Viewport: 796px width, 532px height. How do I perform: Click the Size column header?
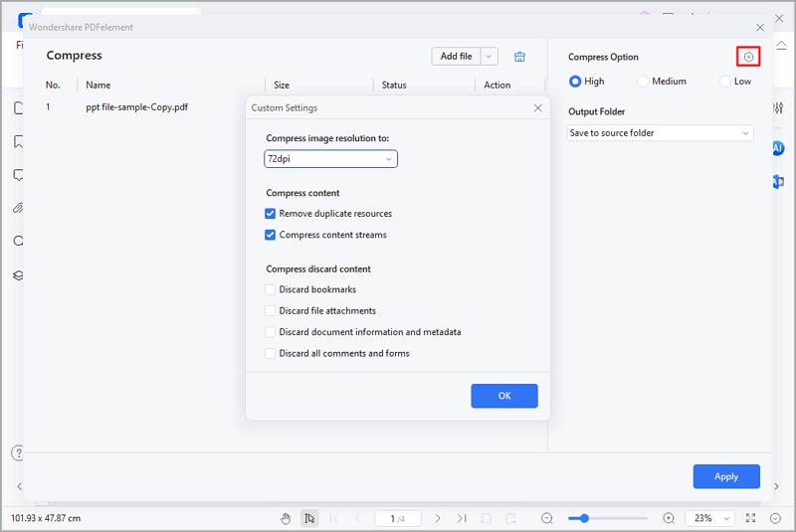pos(282,85)
